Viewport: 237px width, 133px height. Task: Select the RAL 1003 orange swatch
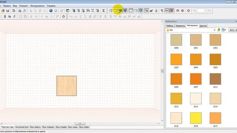click(x=176, y=59)
